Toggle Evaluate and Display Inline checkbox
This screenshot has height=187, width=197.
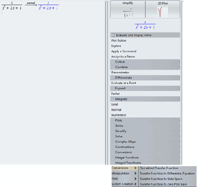113,35
